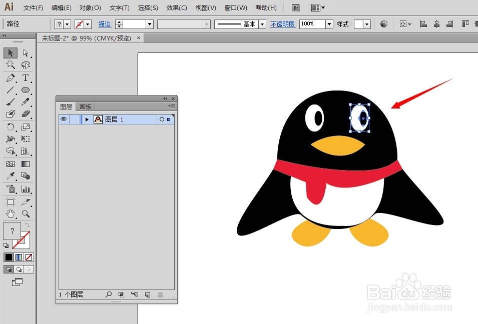Select the Lasso tool
Screen dimensions: 478x324
point(26,64)
